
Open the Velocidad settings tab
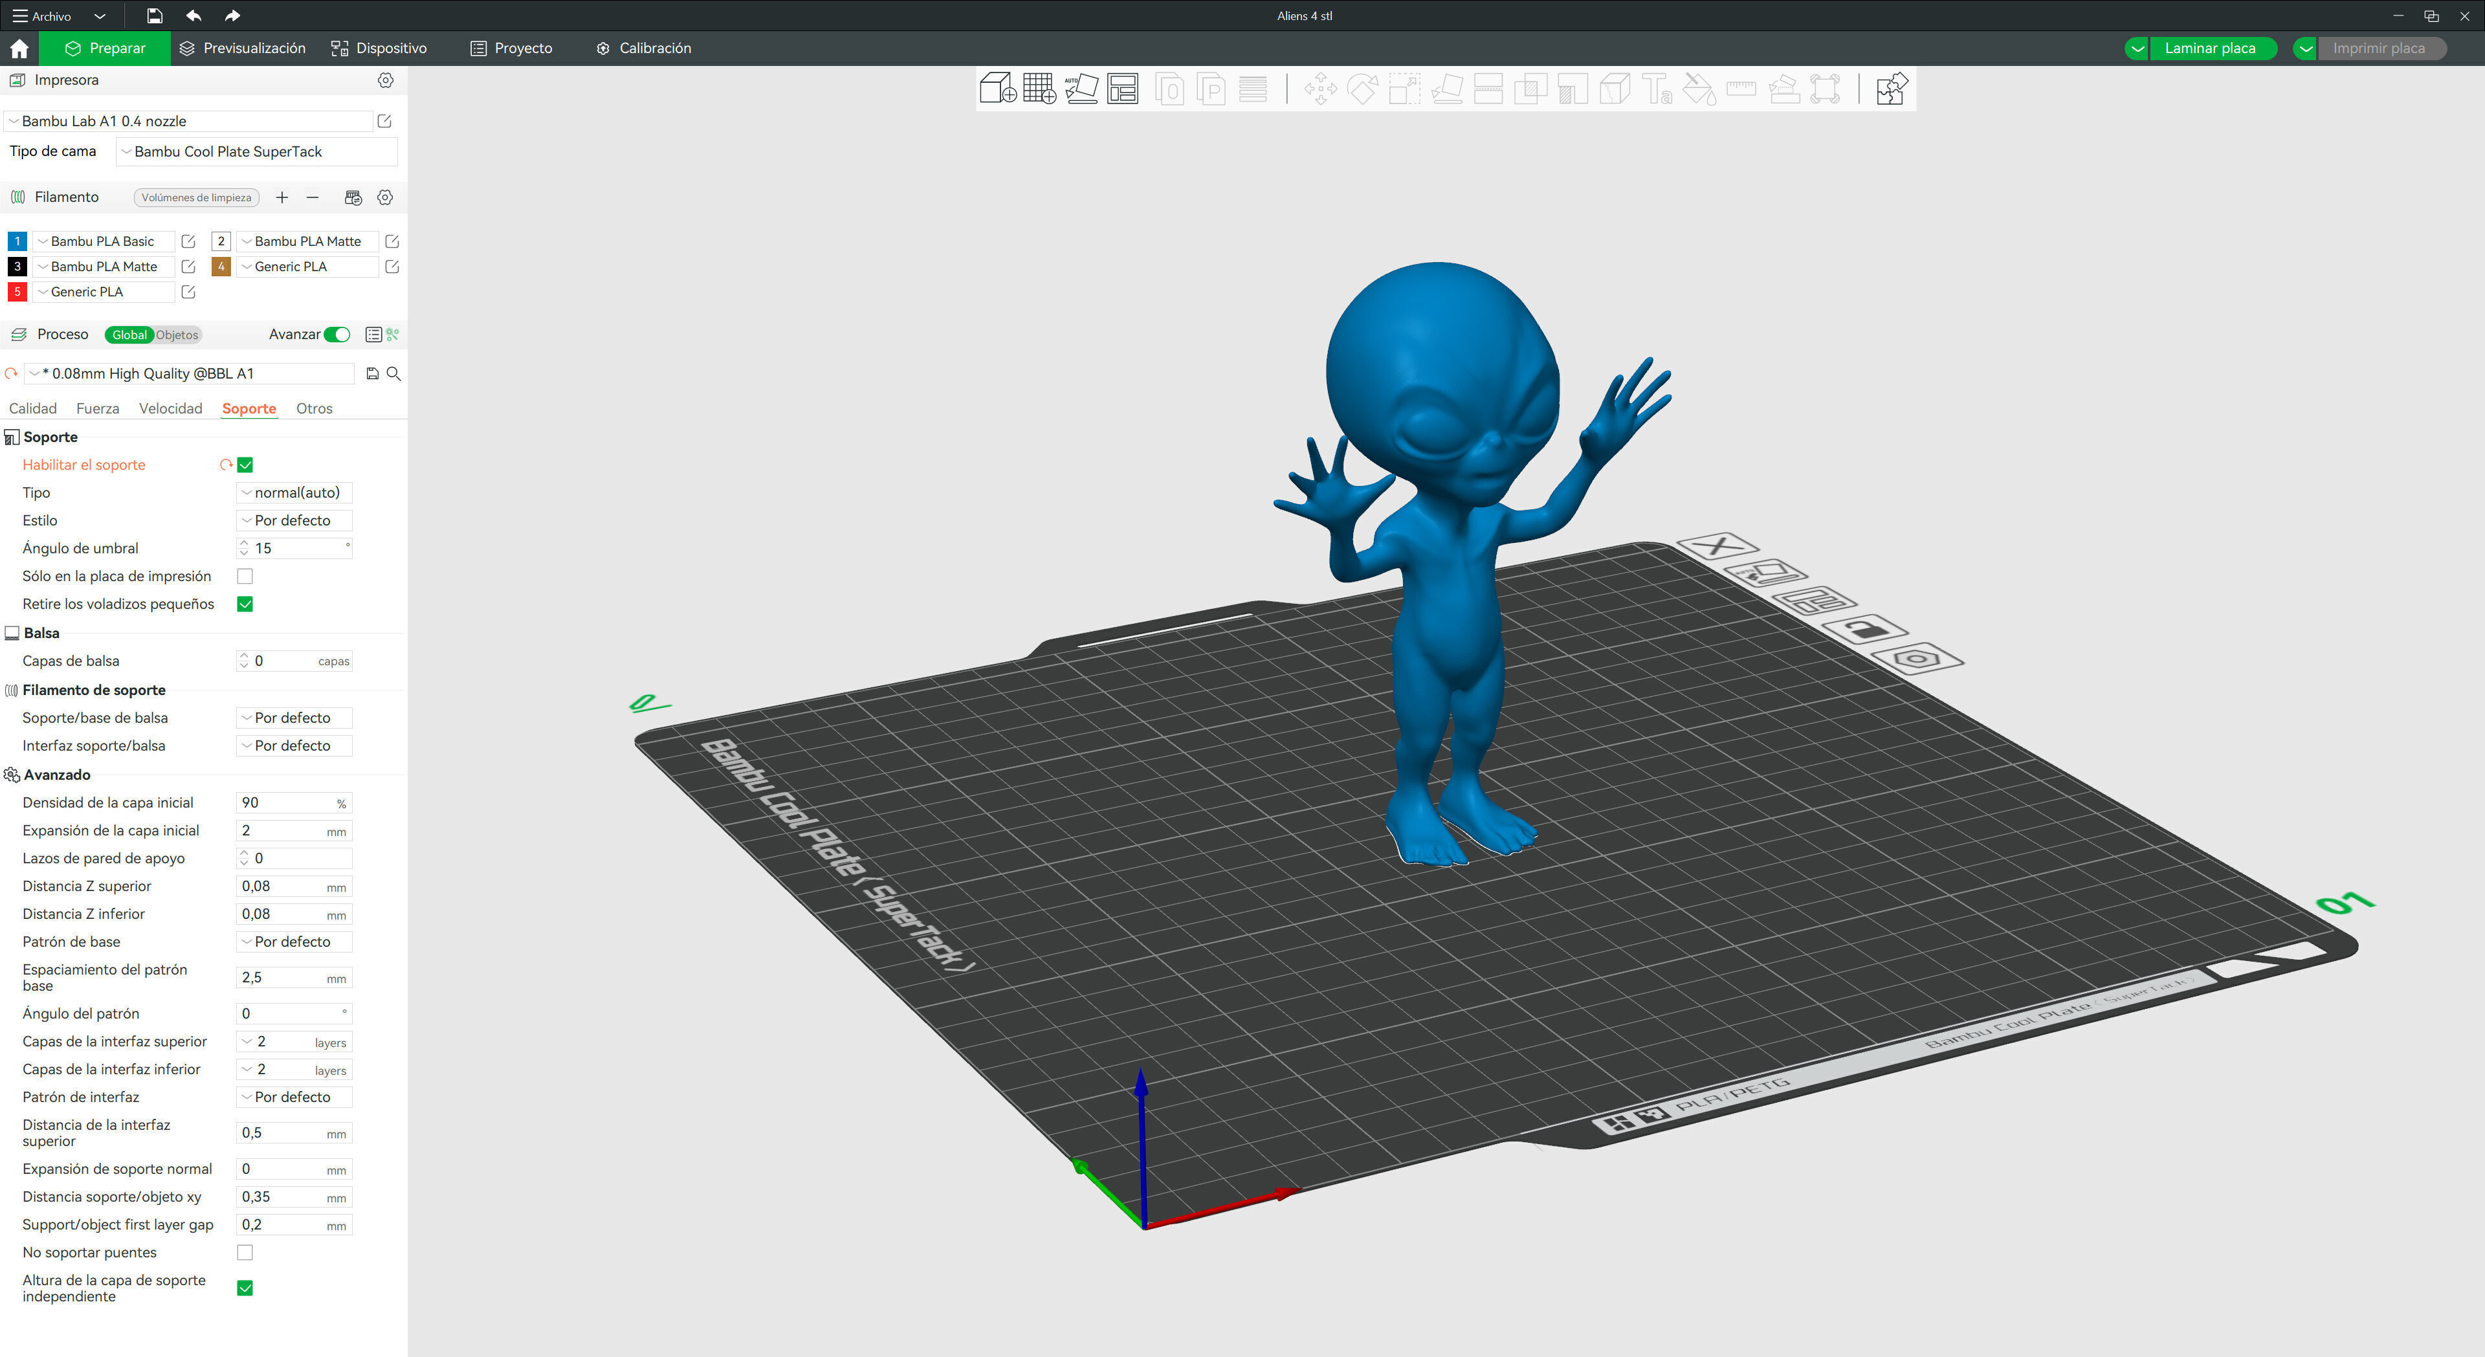pos(171,408)
